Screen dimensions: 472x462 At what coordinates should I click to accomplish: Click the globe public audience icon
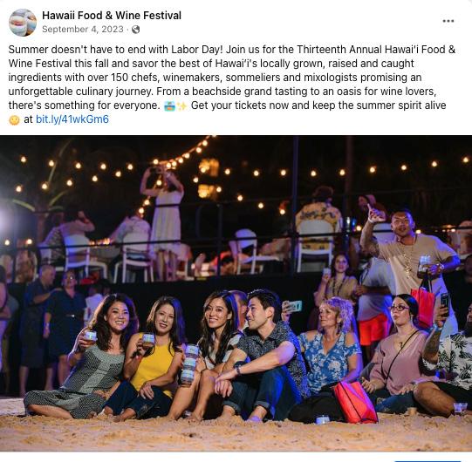click(x=136, y=30)
